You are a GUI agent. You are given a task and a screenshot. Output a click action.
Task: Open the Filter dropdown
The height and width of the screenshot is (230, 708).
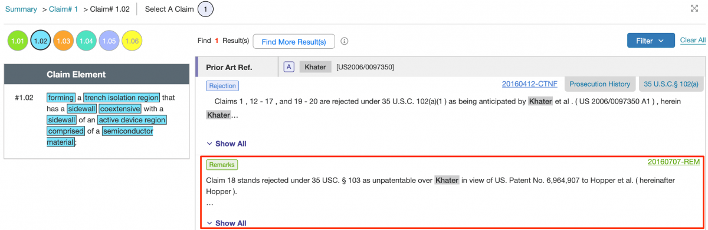650,41
